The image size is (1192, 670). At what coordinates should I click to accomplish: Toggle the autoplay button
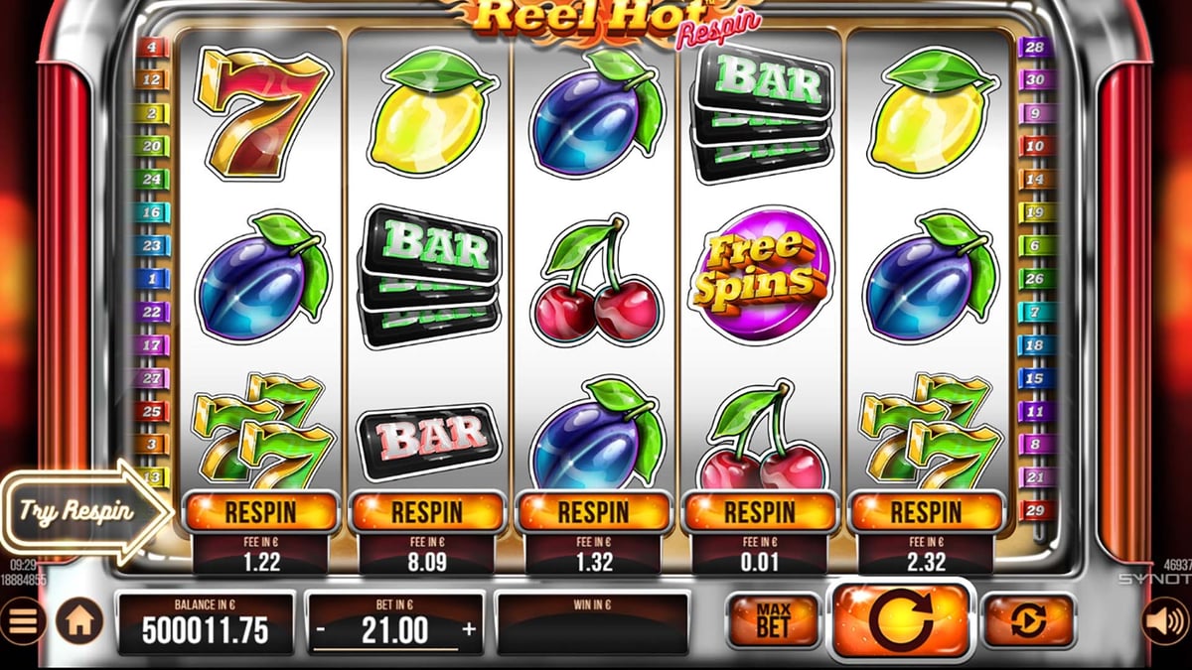(1028, 621)
